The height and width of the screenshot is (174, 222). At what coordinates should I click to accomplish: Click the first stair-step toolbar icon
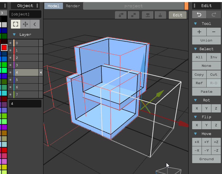coord(121,15)
